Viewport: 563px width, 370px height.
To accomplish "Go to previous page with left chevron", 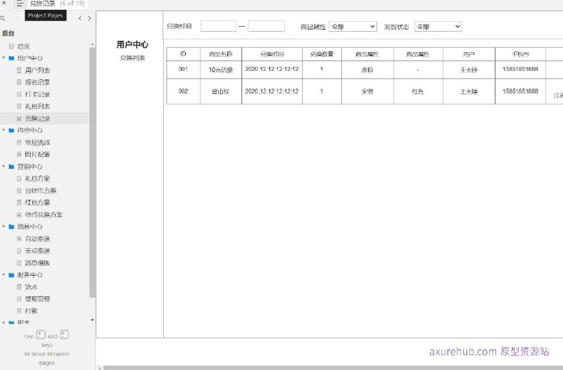I will (80, 18).
